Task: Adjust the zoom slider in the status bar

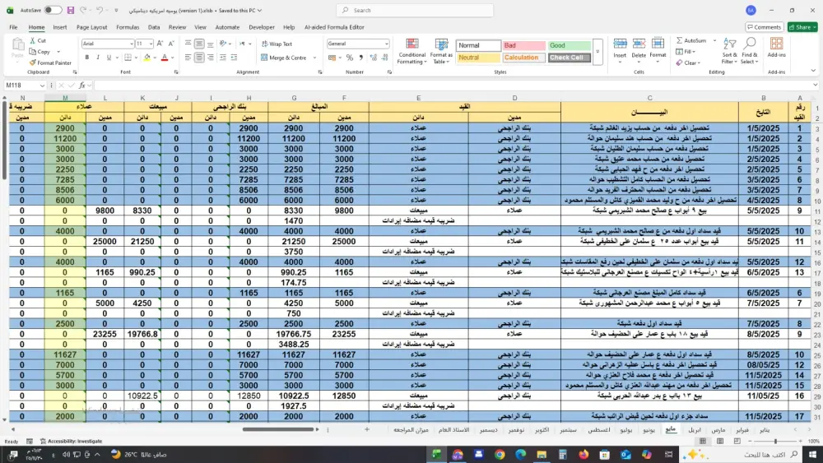Action: [x=775, y=441]
